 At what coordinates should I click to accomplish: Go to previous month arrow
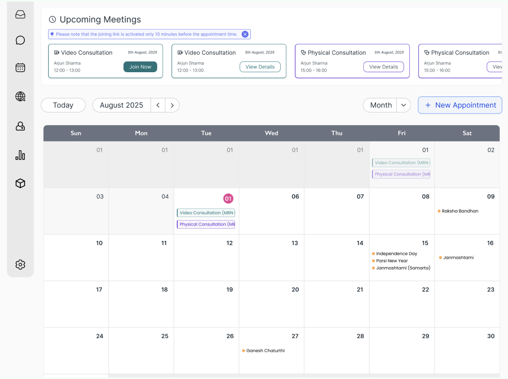tap(158, 105)
